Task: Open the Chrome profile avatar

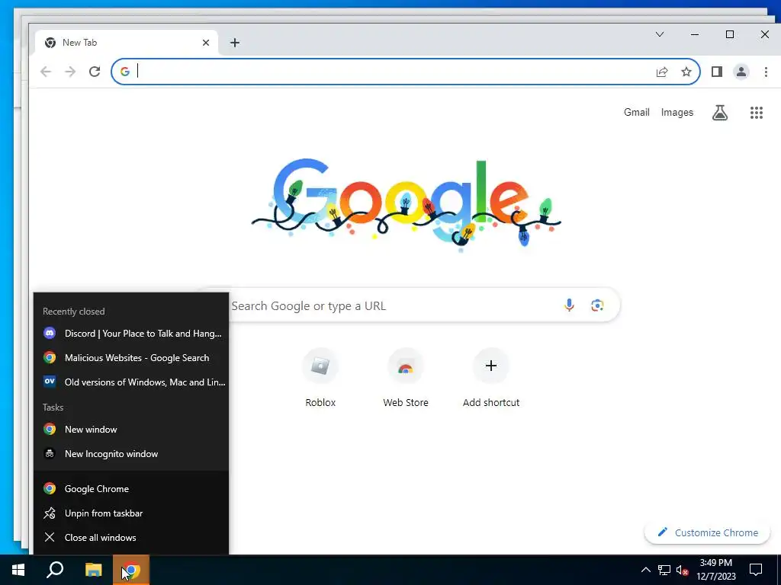Action: (741, 72)
